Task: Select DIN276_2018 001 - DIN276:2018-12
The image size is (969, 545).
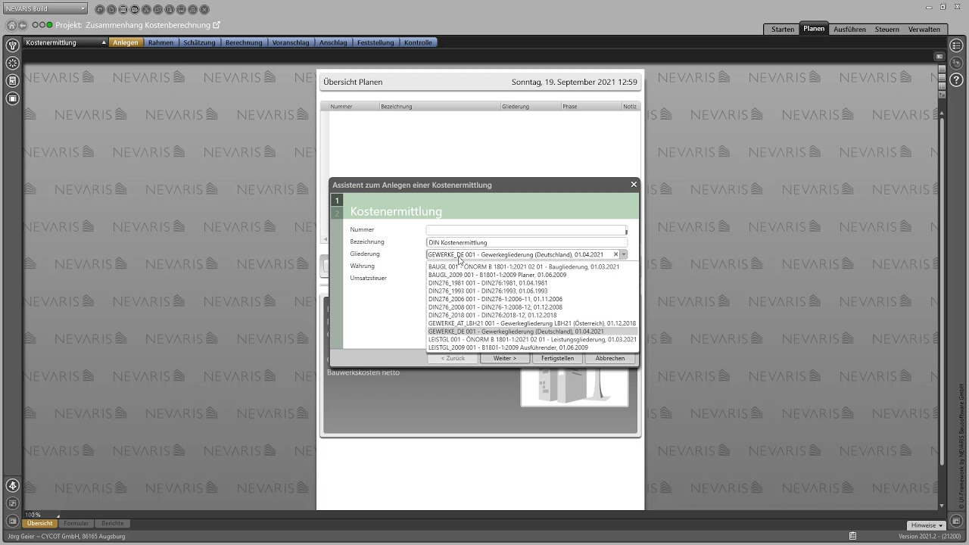Action: pyautogui.click(x=532, y=315)
